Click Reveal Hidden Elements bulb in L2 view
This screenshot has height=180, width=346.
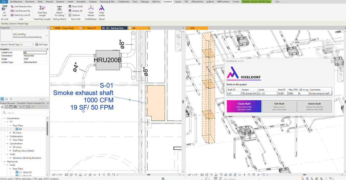[x=99, y=175]
